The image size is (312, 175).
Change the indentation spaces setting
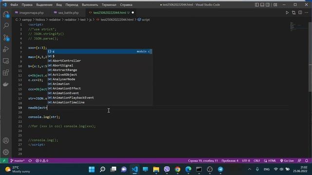tap(230, 160)
